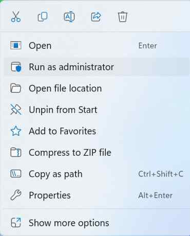Choose Compress to ZIP file
Image resolution: width=190 pixels, height=236 pixels.
click(97, 153)
